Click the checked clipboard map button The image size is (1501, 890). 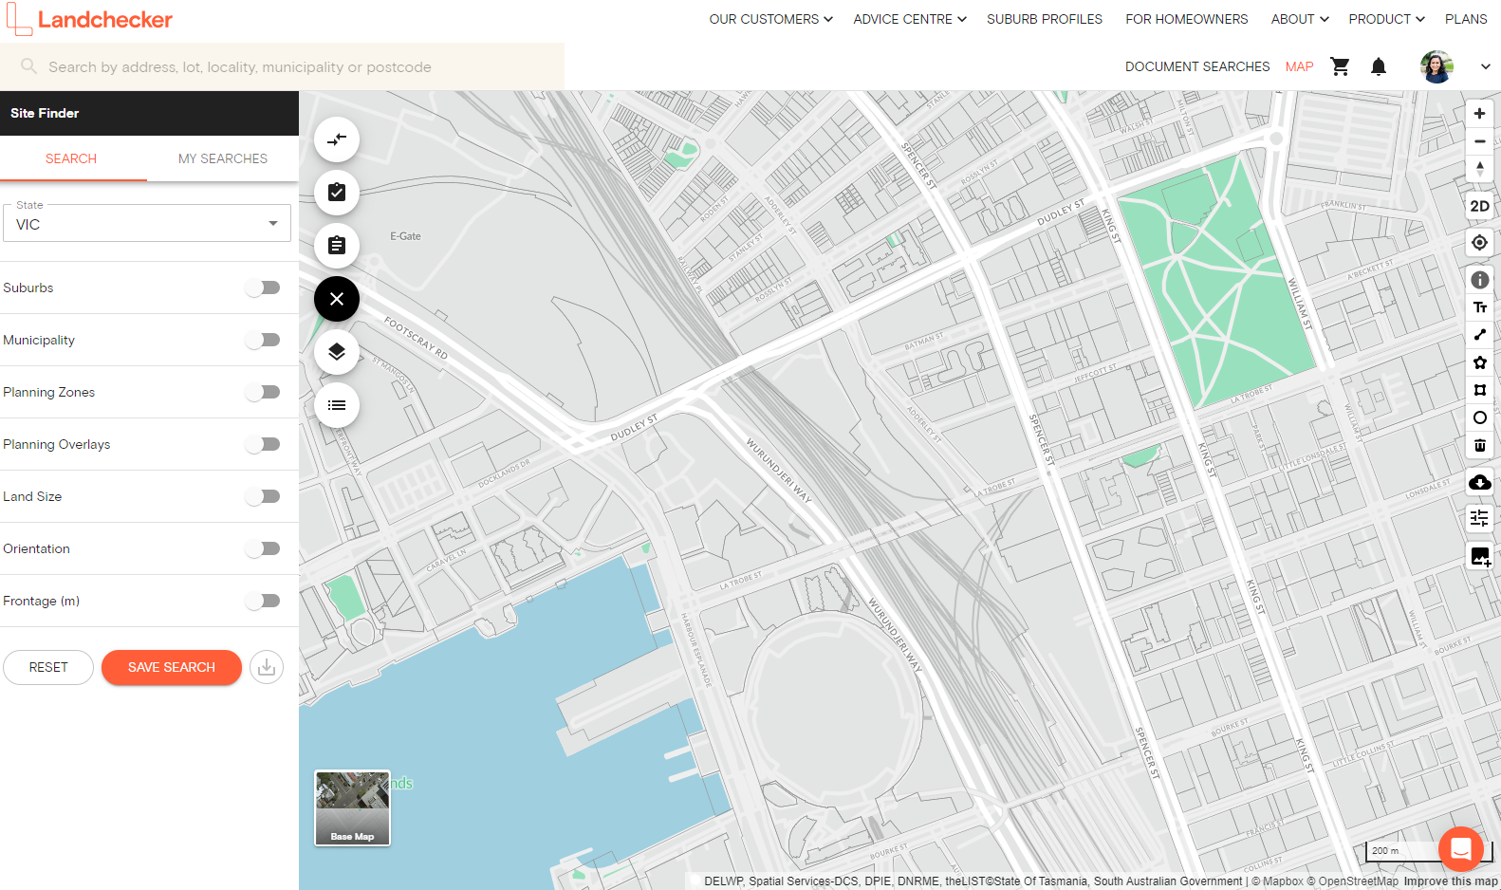point(337,193)
